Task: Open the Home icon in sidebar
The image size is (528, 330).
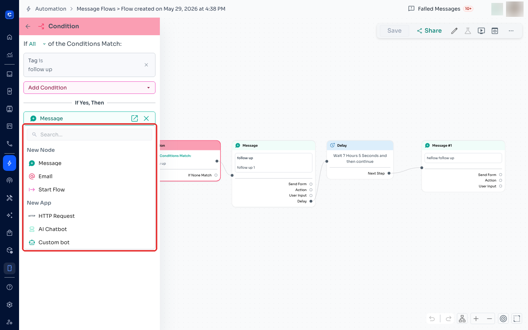Action: click(x=10, y=37)
